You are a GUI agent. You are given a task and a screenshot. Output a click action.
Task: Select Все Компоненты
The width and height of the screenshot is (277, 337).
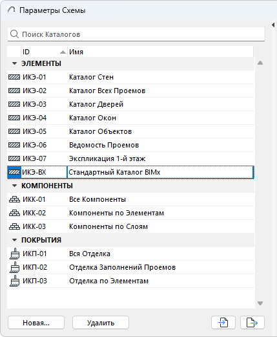(x=97, y=199)
